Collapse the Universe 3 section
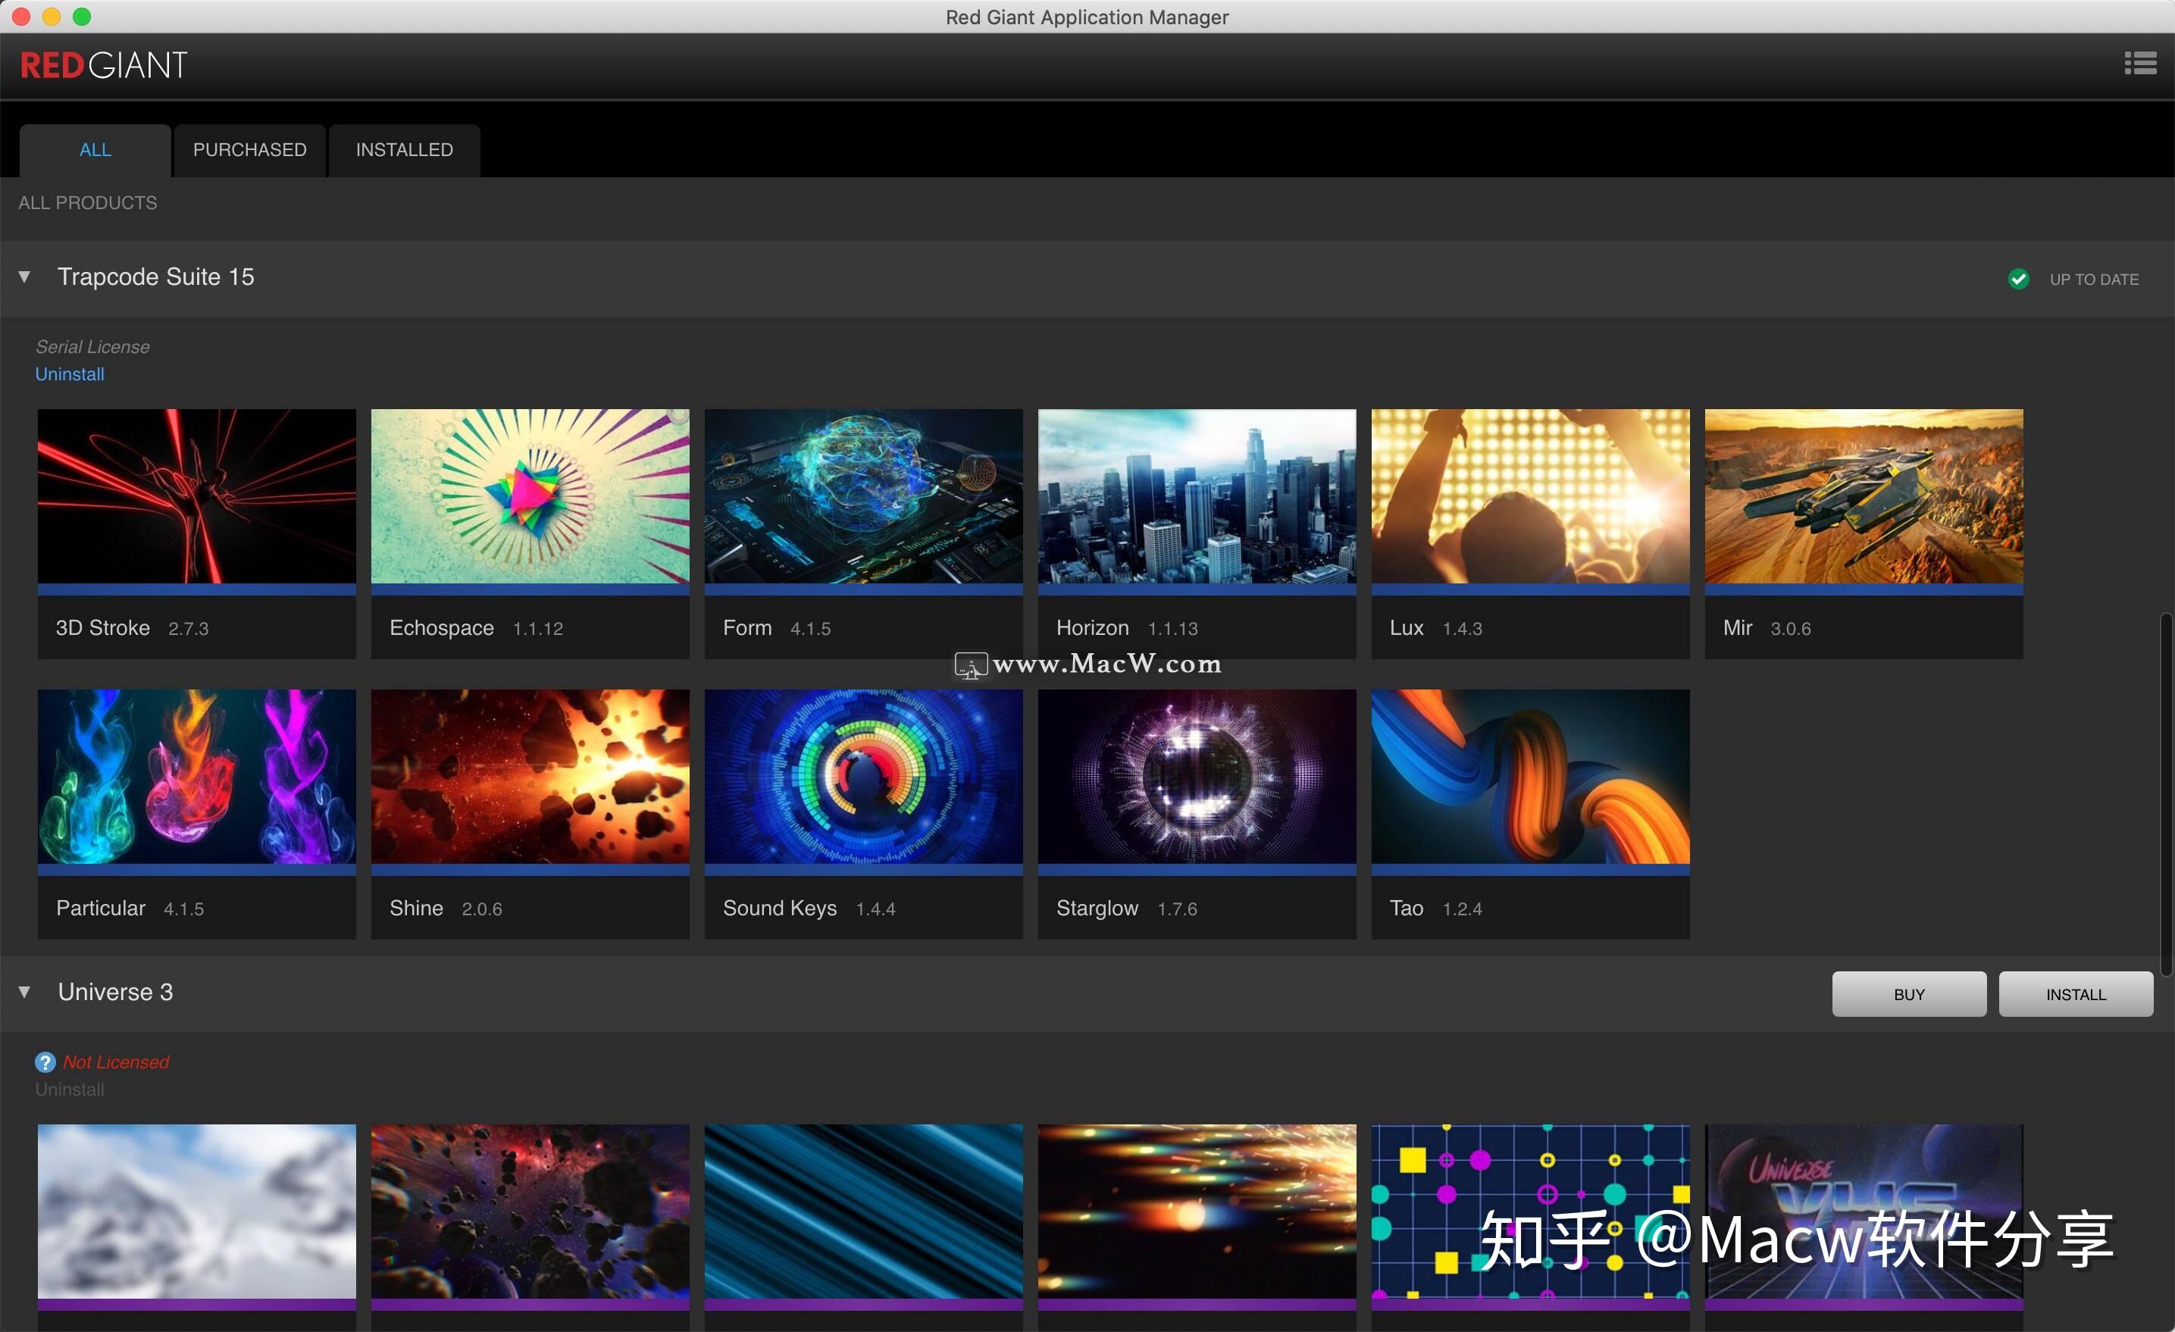The width and height of the screenshot is (2175, 1332). point(23,991)
